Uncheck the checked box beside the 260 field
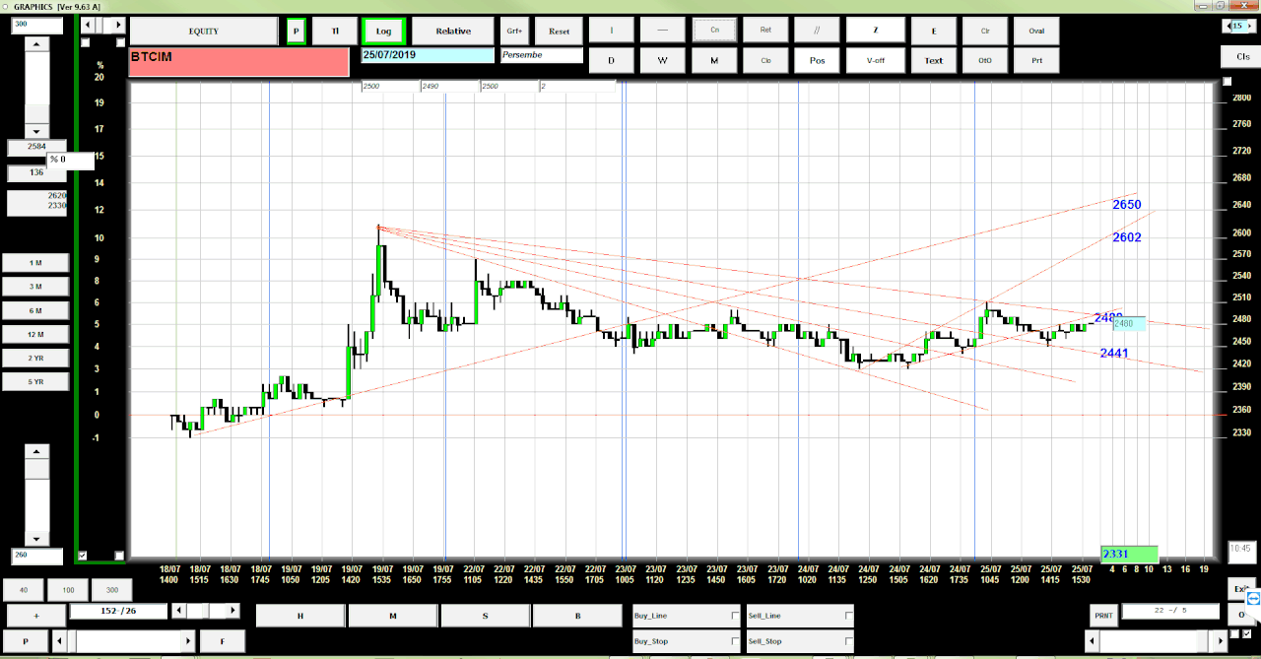This screenshot has height=659, width=1261. pyautogui.click(x=83, y=556)
